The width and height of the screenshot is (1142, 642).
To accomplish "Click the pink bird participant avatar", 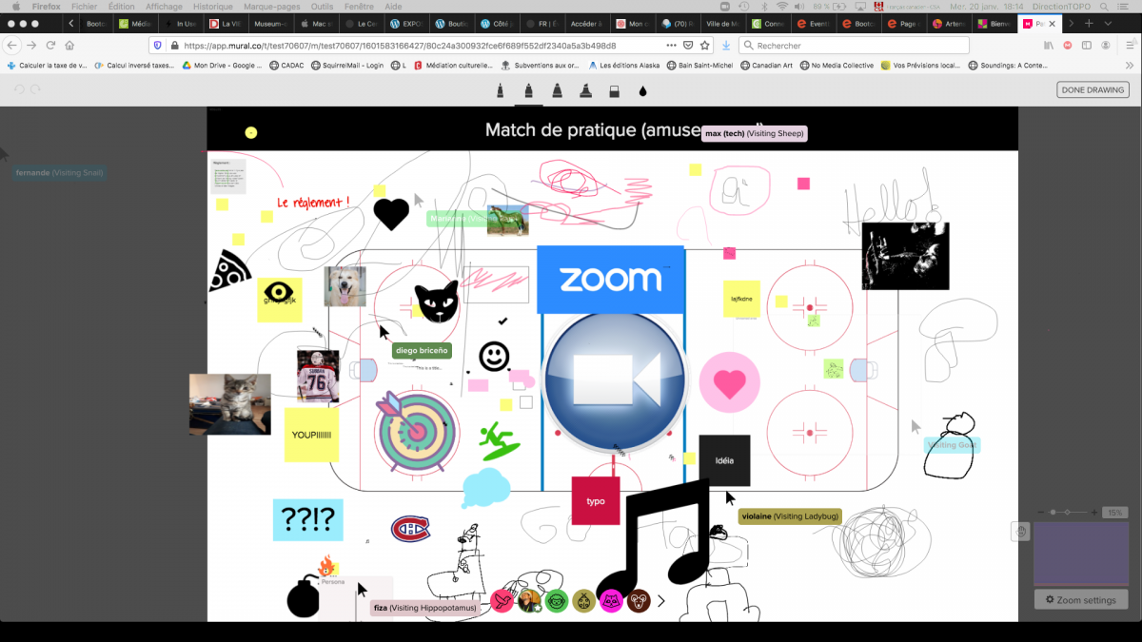I will [502, 601].
